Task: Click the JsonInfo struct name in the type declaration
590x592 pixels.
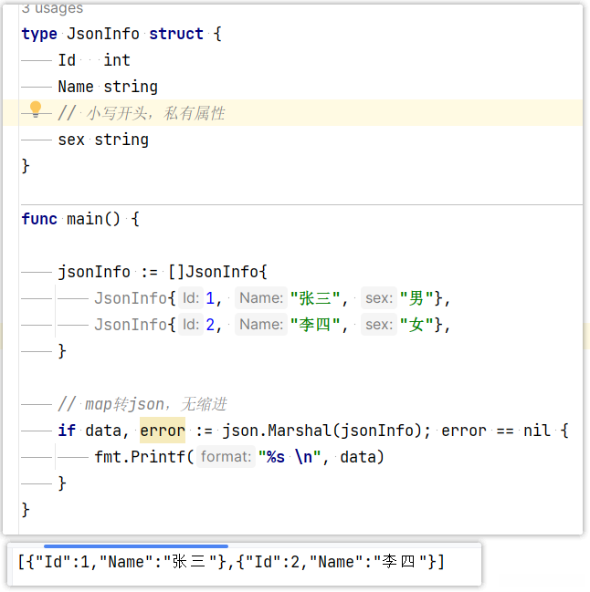Action: pyautogui.click(x=103, y=34)
